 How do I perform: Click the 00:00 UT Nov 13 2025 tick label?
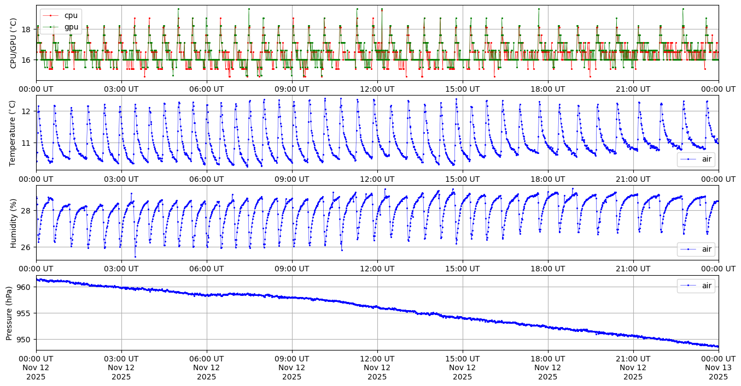coord(718,368)
